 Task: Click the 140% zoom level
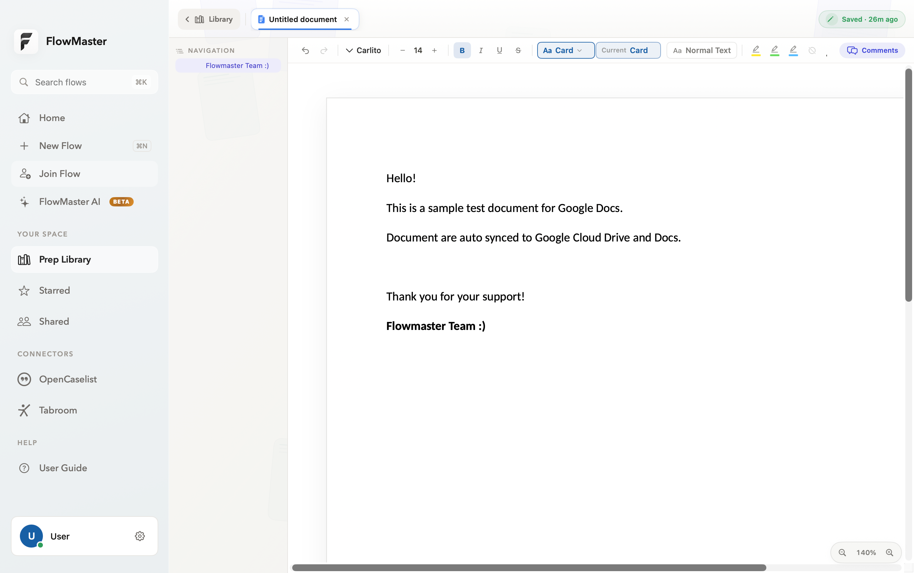(866, 553)
